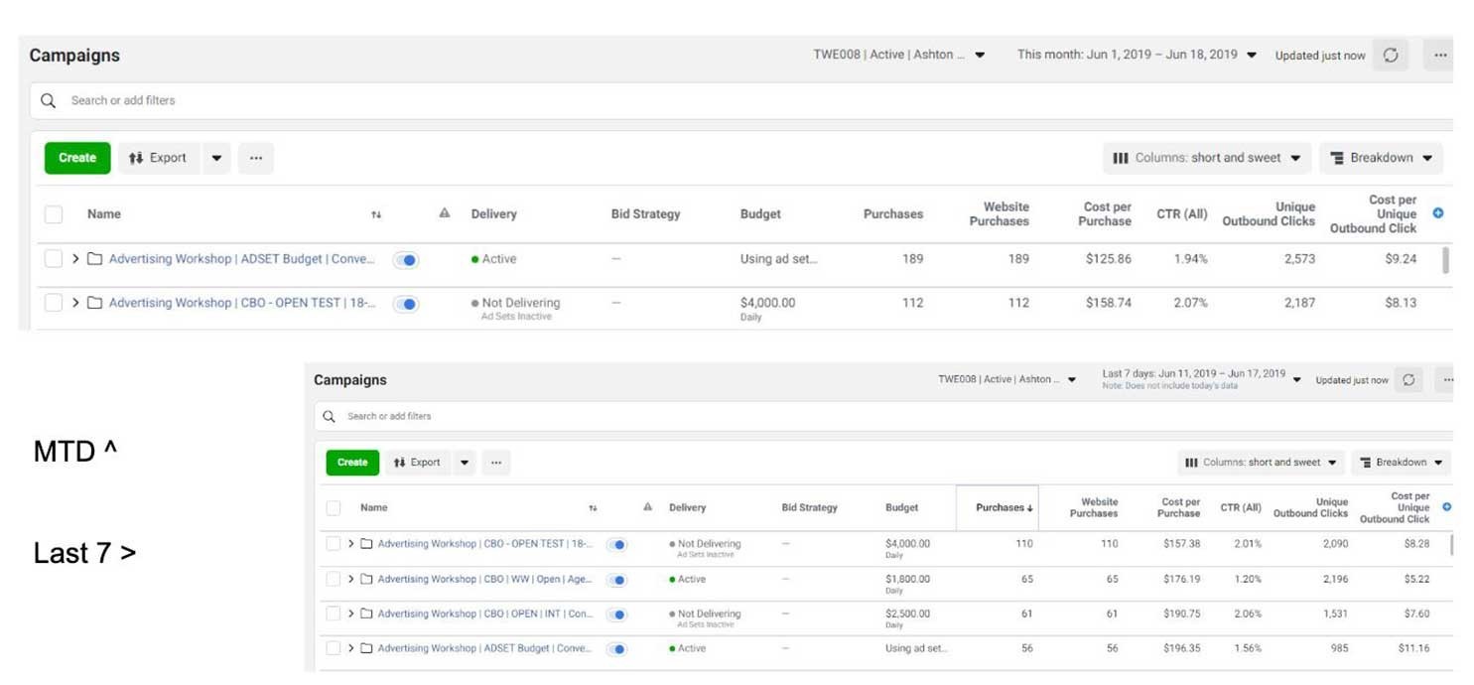Toggle ADSET Budget campaign switch in This month view
1474x685 pixels.
click(x=406, y=260)
